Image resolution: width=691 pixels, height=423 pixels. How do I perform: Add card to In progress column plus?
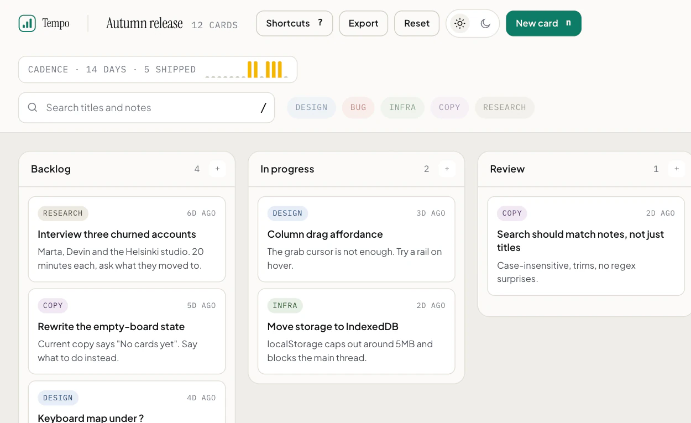click(447, 169)
